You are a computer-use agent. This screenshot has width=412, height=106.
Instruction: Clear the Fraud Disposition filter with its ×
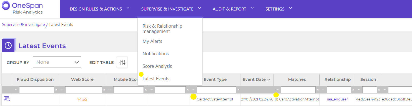[56, 90]
